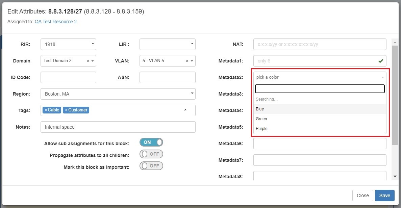Image resolution: width=401 pixels, height=208 pixels.
Task: Remove the Cable tag
Action: pos(46,110)
